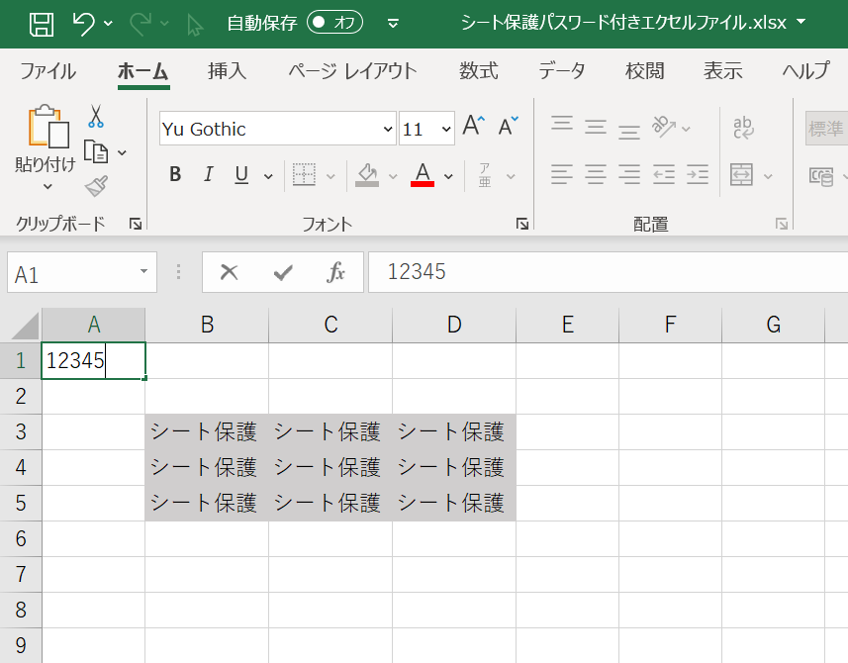The height and width of the screenshot is (663, 848).
Task: Click the Bottom Align icon
Action: tap(629, 132)
